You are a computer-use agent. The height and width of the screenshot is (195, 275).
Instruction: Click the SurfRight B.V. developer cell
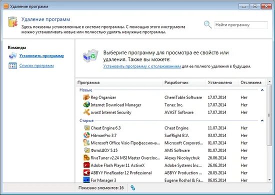click(x=176, y=135)
